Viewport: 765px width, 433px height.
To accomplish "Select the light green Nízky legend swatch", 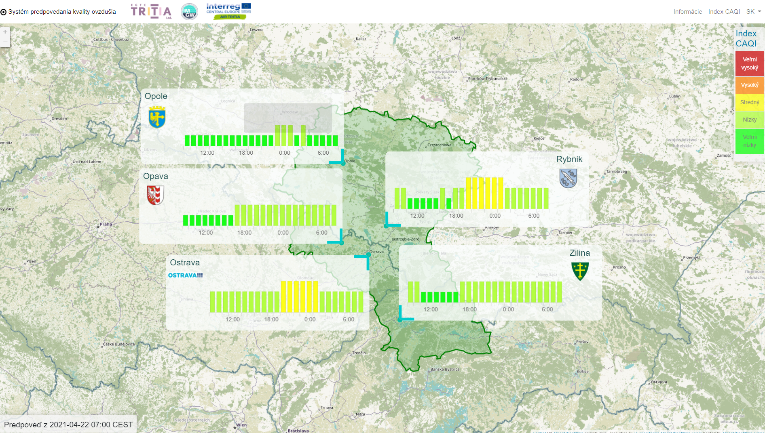I will tap(749, 120).
